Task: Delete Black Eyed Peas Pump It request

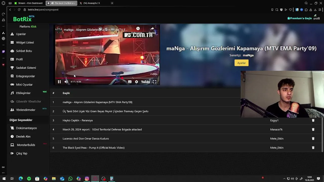Action: [x=313, y=148]
